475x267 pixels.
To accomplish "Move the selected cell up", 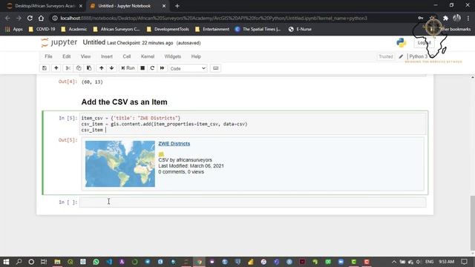I will pos(102,68).
